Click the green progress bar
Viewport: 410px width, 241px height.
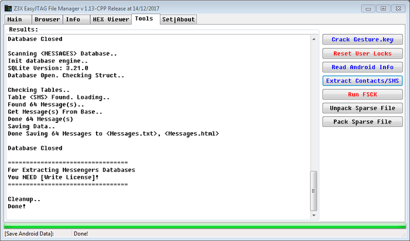coord(205,226)
